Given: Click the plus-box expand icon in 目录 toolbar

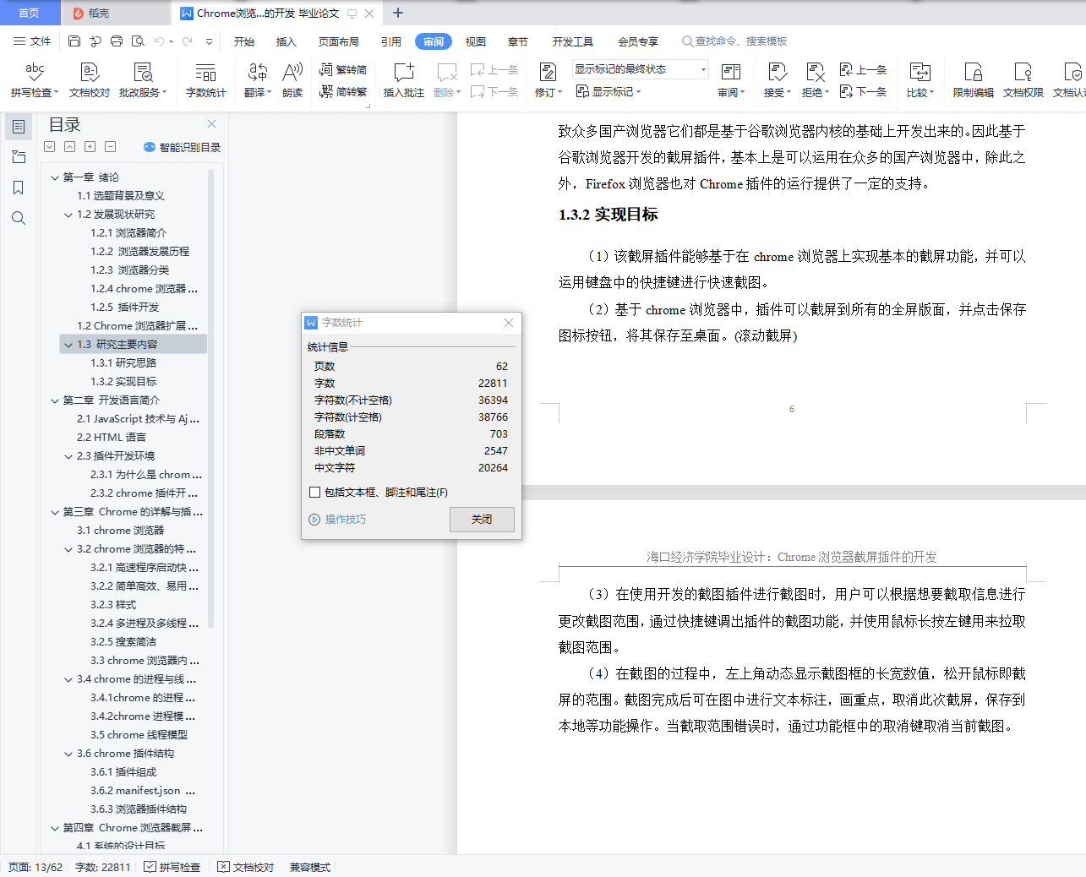Looking at the screenshot, I should pos(90,147).
